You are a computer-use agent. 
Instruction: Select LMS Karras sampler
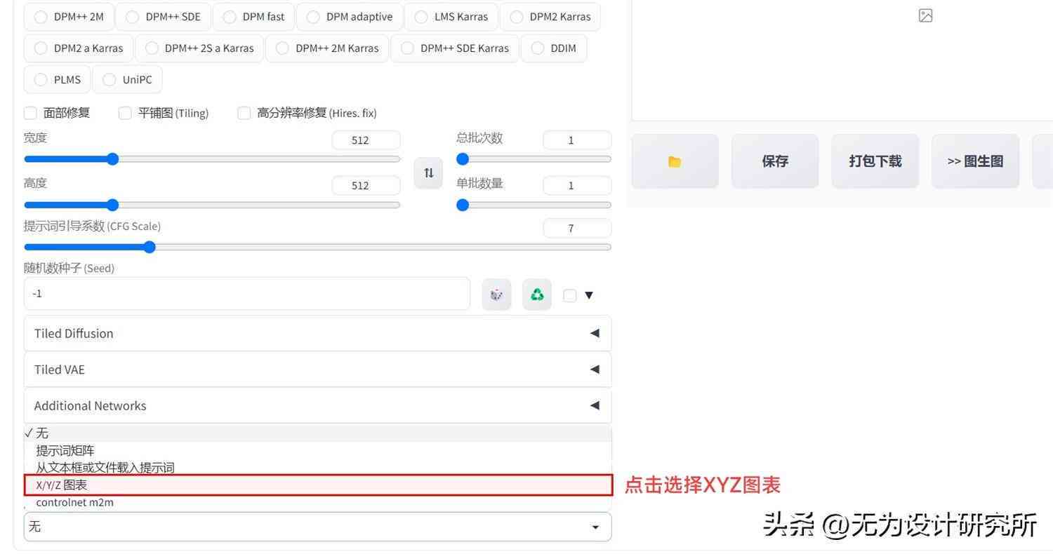pos(451,17)
